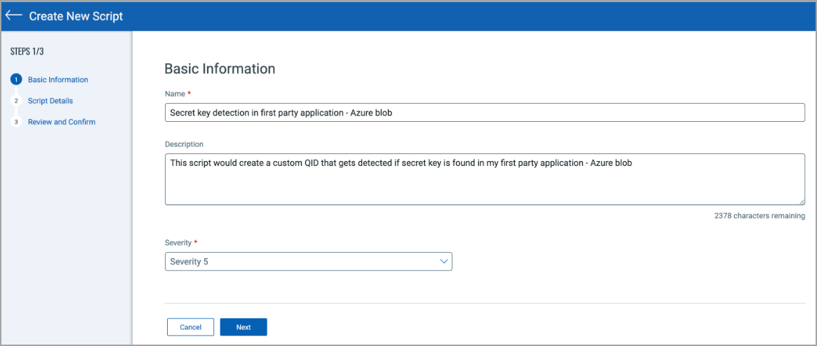The image size is (817, 346).
Task: Focus the Name input field
Action: 484,112
